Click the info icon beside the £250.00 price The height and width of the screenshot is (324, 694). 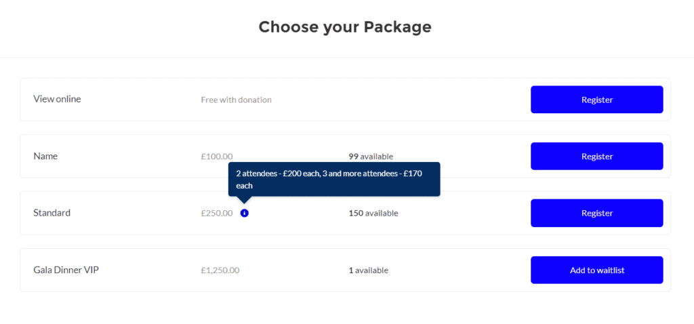click(x=244, y=213)
